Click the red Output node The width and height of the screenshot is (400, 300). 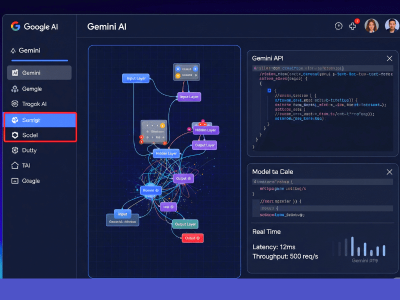coord(192,238)
